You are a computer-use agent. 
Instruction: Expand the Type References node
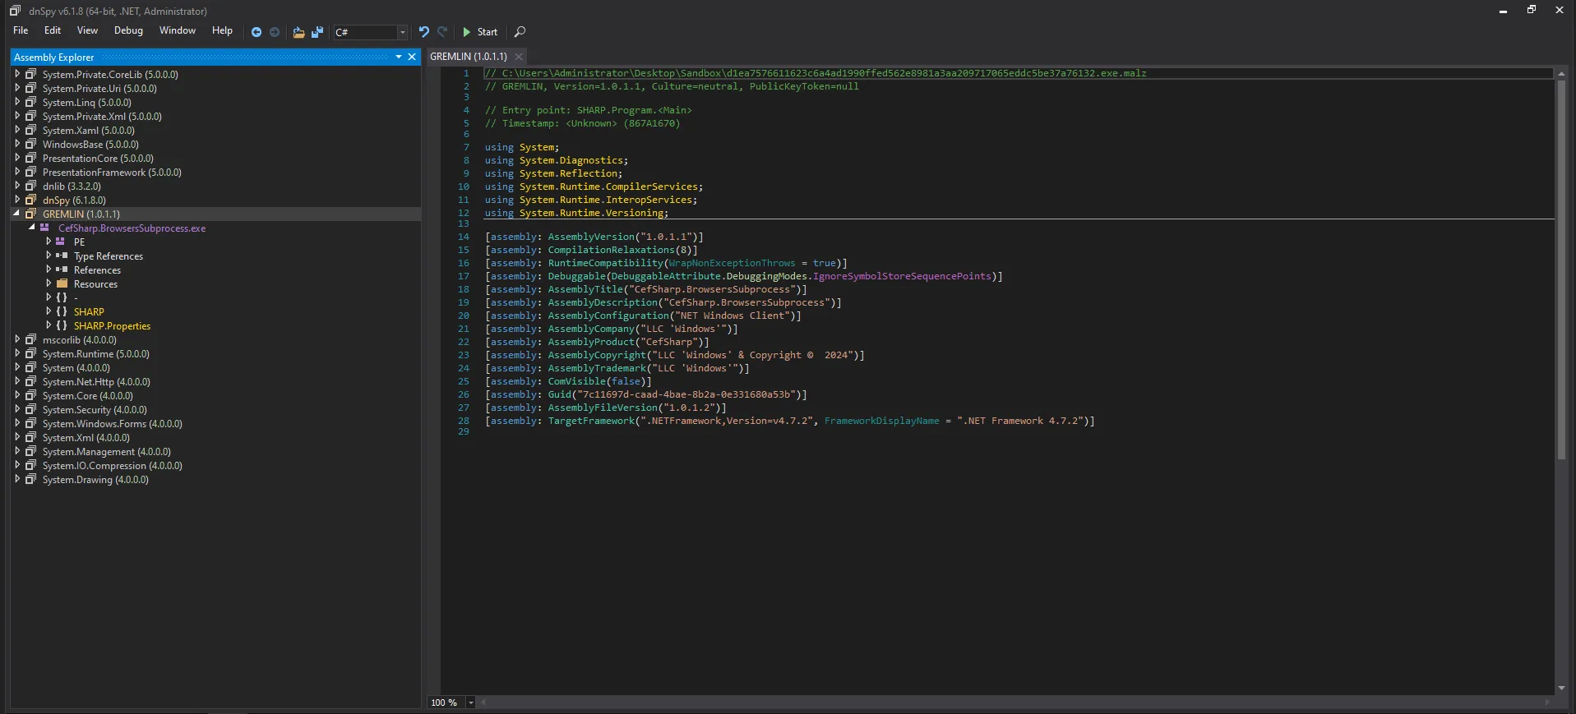pyautogui.click(x=49, y=256)
